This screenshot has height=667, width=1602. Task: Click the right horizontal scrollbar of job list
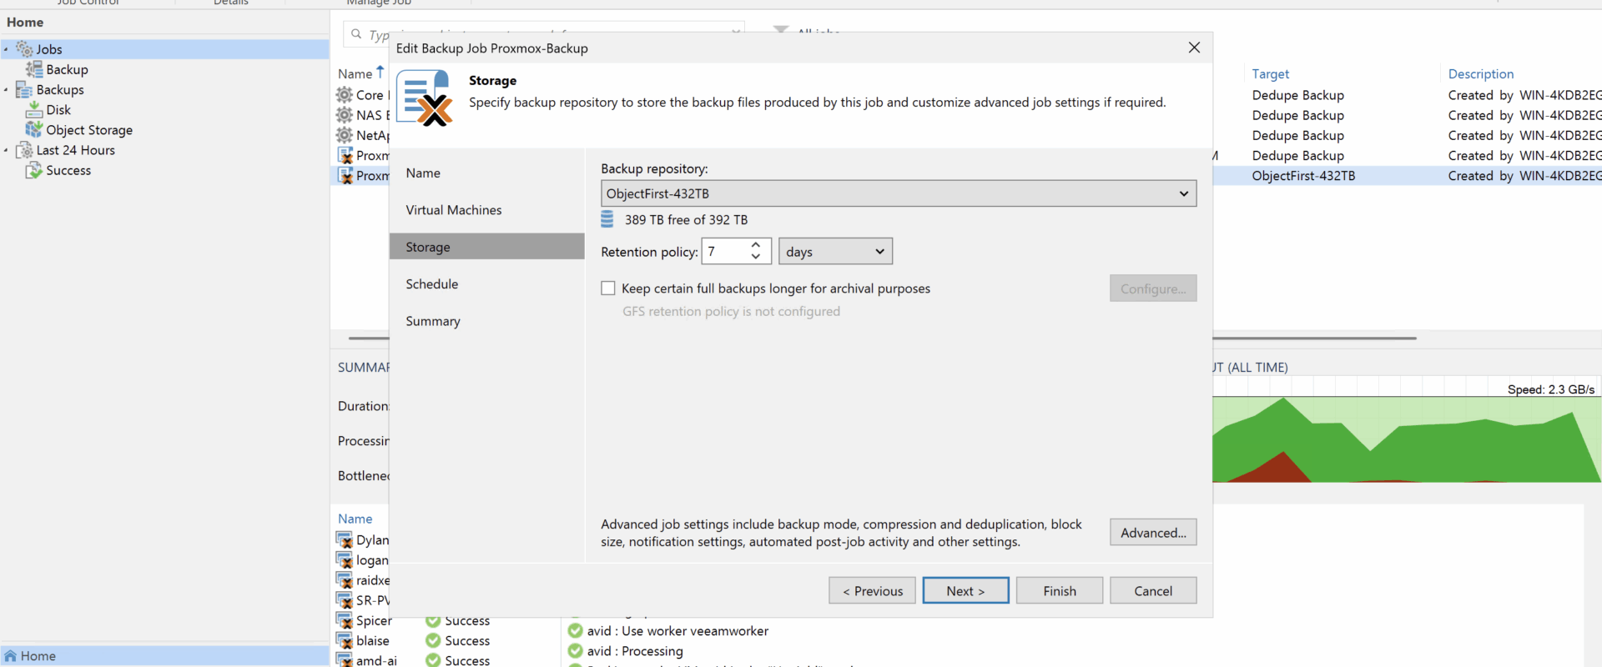coord(1314,338)
